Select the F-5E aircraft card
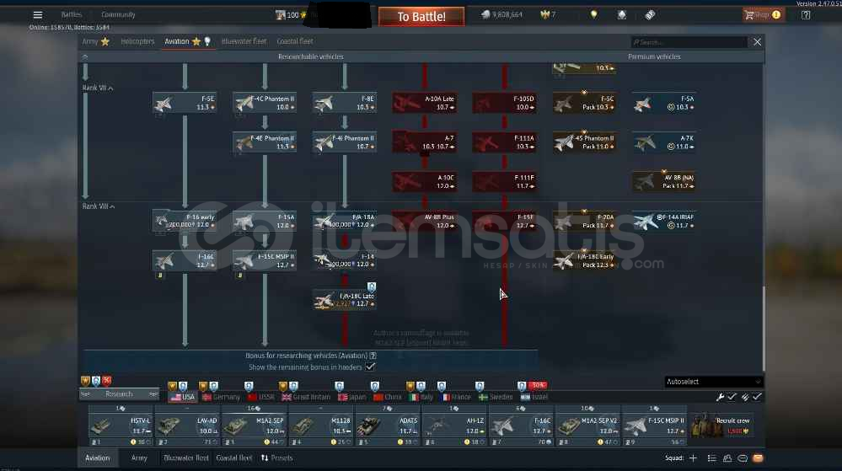 [185, 103]
